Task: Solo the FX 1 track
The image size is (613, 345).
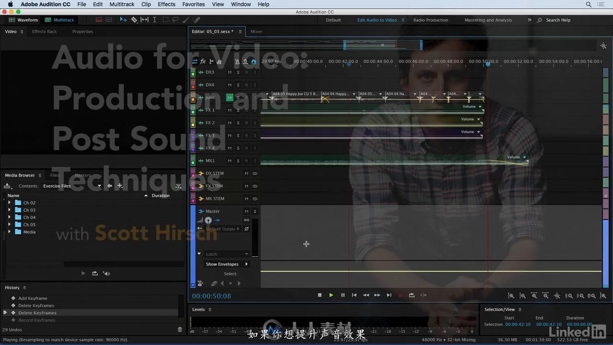Action: pos(238,110)
